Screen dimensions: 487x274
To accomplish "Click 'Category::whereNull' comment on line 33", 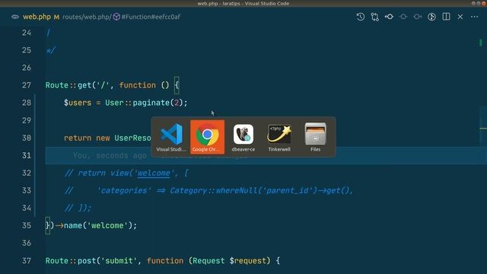I will (214, 190).
